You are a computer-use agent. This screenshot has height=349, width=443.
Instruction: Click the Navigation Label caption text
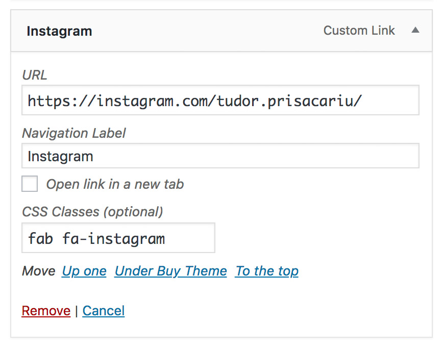coord(74,133)
